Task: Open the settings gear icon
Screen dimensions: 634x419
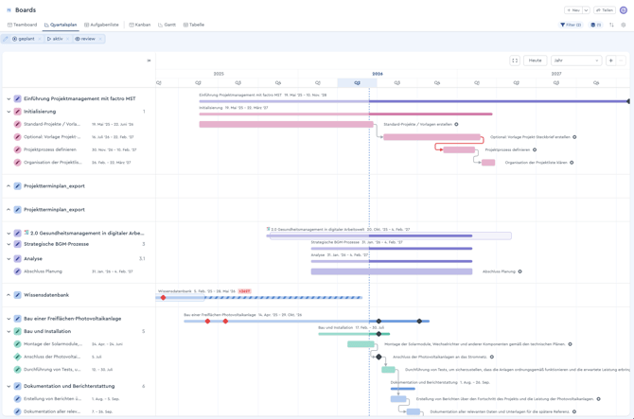Action: point(623,25)
